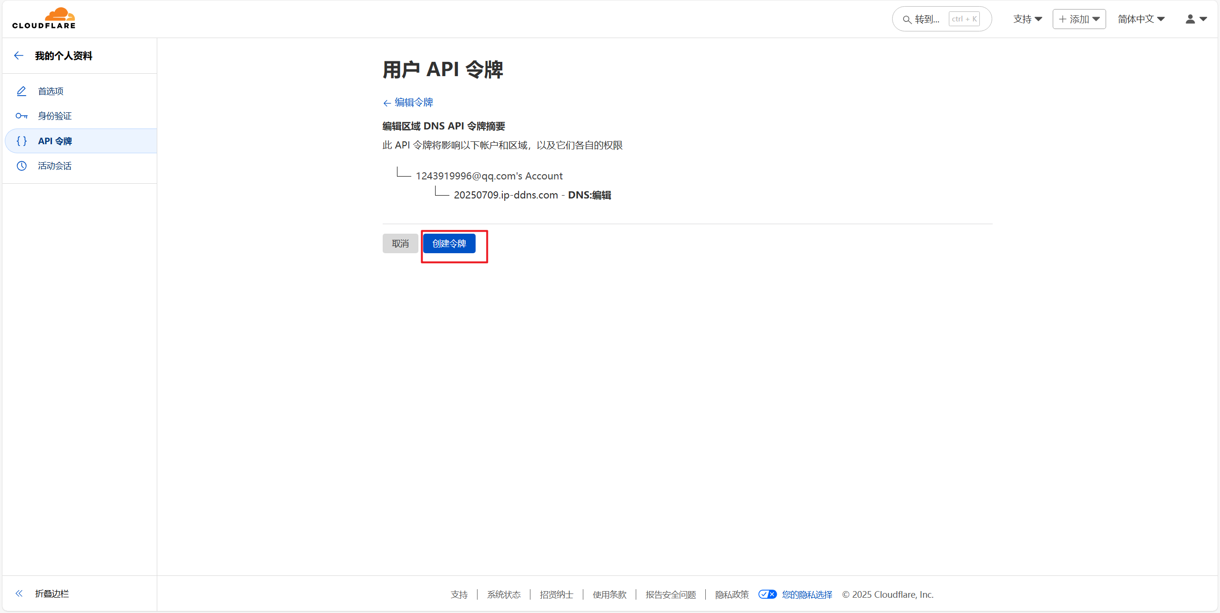Open the footer 支持 link
The width and height of the screenshot is (1220, 613).
click(459, 594)
